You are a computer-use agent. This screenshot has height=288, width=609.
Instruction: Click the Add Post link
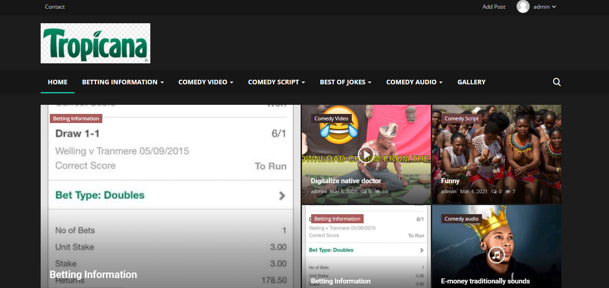click(494, 7)
